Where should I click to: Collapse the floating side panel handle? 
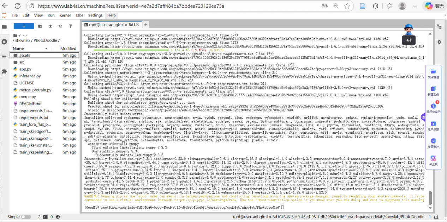click(x=423, y=117)
